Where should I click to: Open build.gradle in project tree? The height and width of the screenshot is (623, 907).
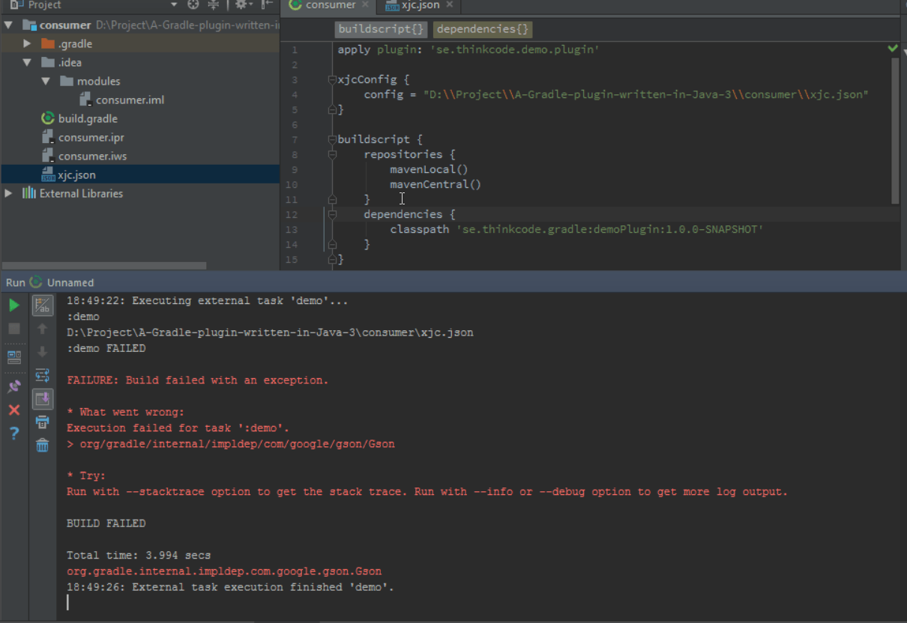coord(88,119)
